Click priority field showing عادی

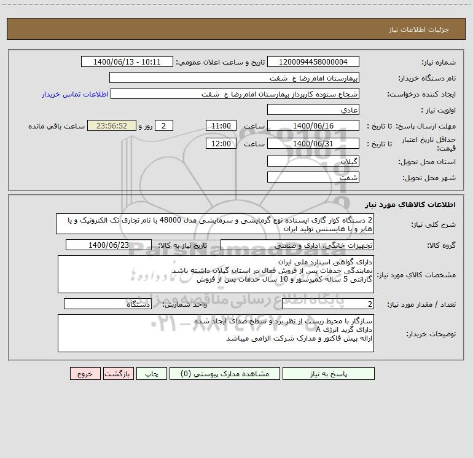313,110
